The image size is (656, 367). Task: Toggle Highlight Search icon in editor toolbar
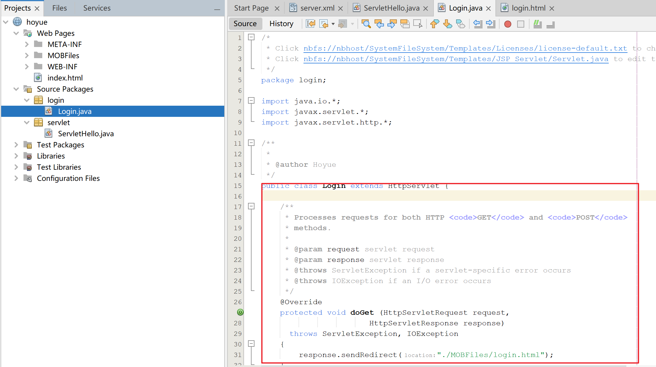[x=405, y=24]
